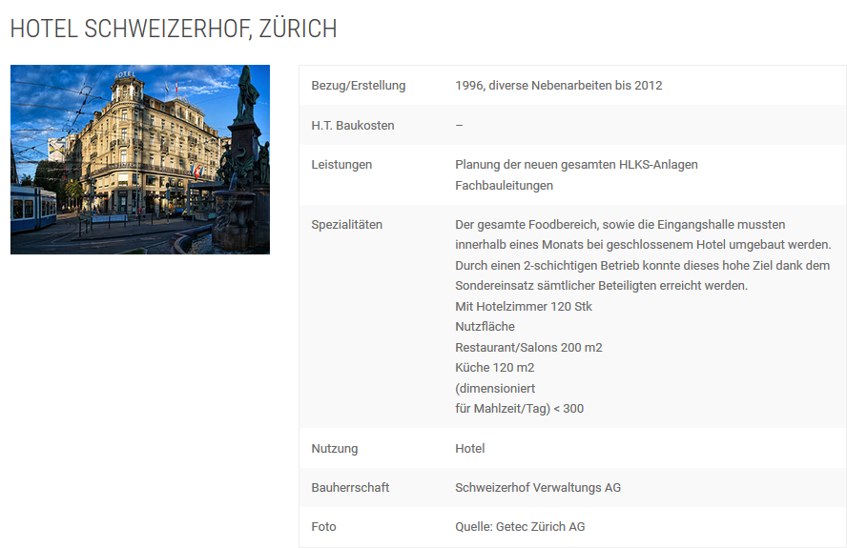Image resolution: width=847 pixels, height=548 pixels.
Task: Click 'Sondereinsatz sämtlicher Beteiligten erreicht werden.' line
Action: coord(601,286)
